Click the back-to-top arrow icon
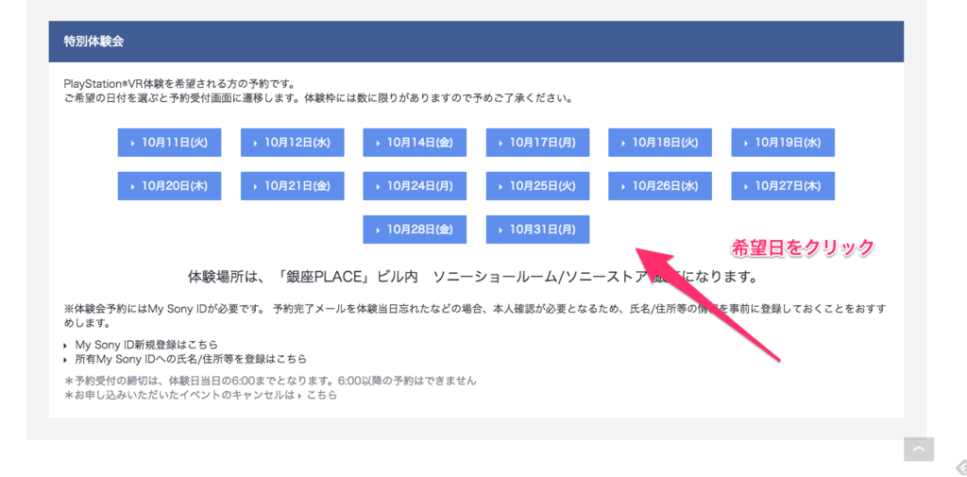 [x=918, y=450]
